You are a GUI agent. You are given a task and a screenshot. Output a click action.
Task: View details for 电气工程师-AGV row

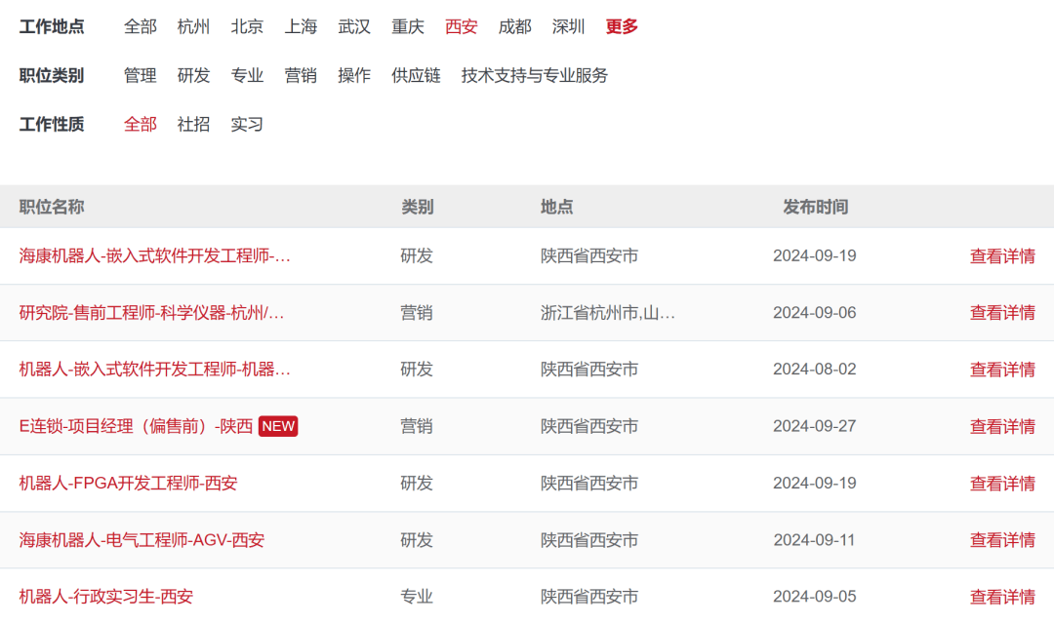[x=1002, y=540]
